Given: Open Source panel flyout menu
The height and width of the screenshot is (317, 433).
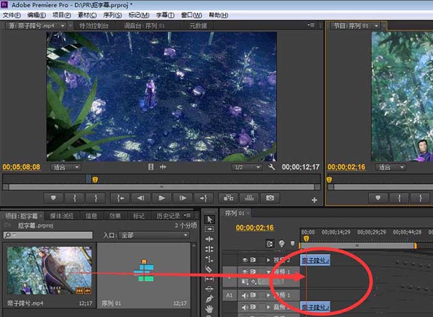Looking at the screenshot, I should pyautogui.click(x=311, y=25).
